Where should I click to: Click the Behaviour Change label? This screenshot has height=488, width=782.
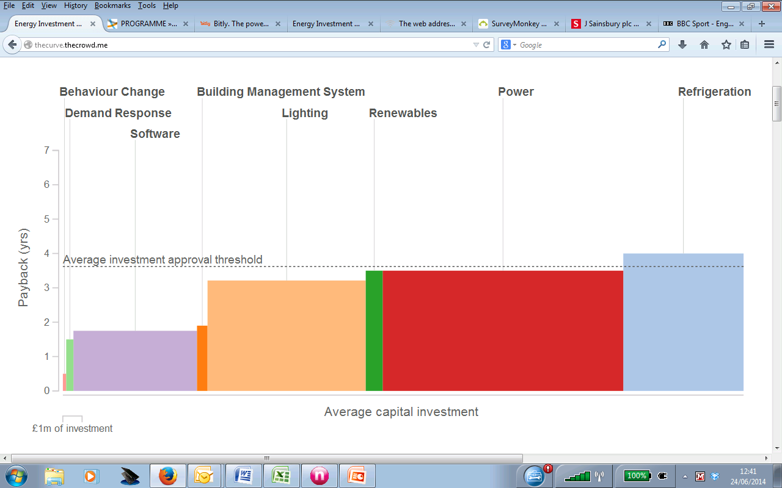(x=112, y=91)
